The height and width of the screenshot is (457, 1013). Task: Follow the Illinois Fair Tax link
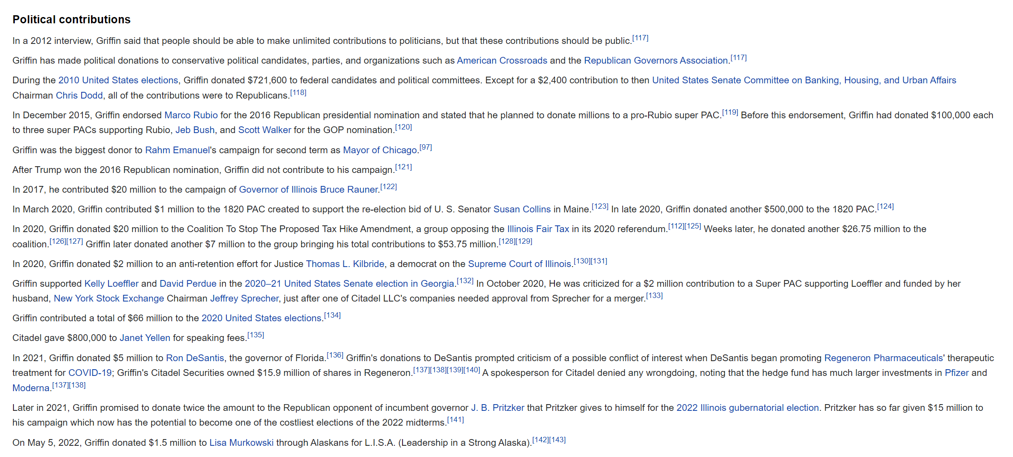click(538, 229)
